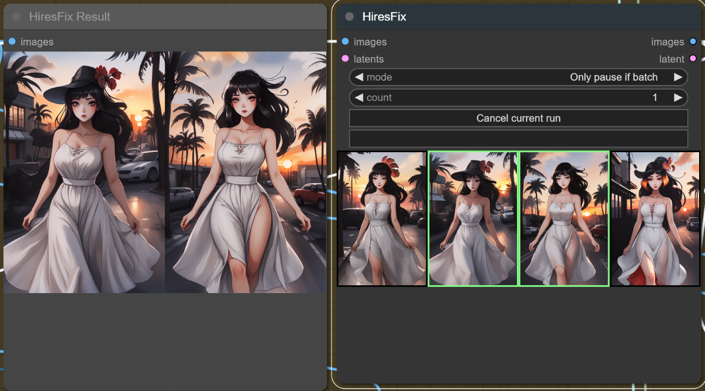
Task: Select the fourth thumbnail with the red dress lining
Action: point(655,218)
